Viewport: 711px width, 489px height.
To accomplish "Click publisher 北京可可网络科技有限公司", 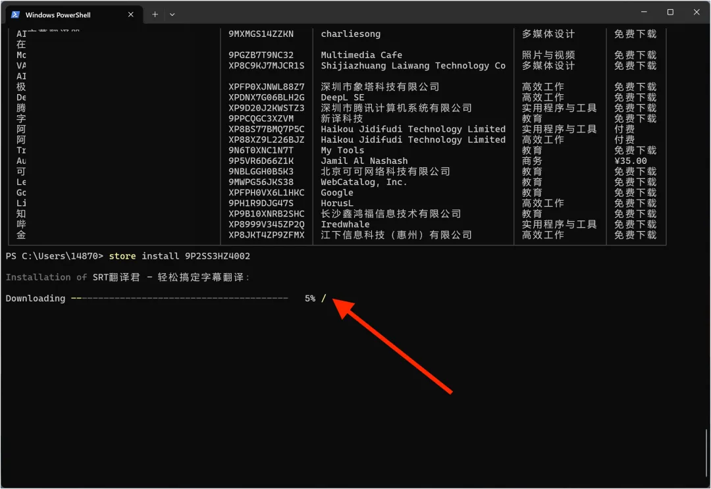I will point(385,171).
